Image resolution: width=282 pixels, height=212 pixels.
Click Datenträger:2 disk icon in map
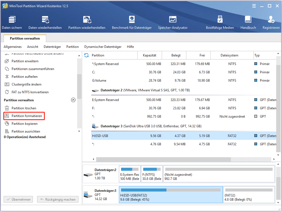click(88, 175)
